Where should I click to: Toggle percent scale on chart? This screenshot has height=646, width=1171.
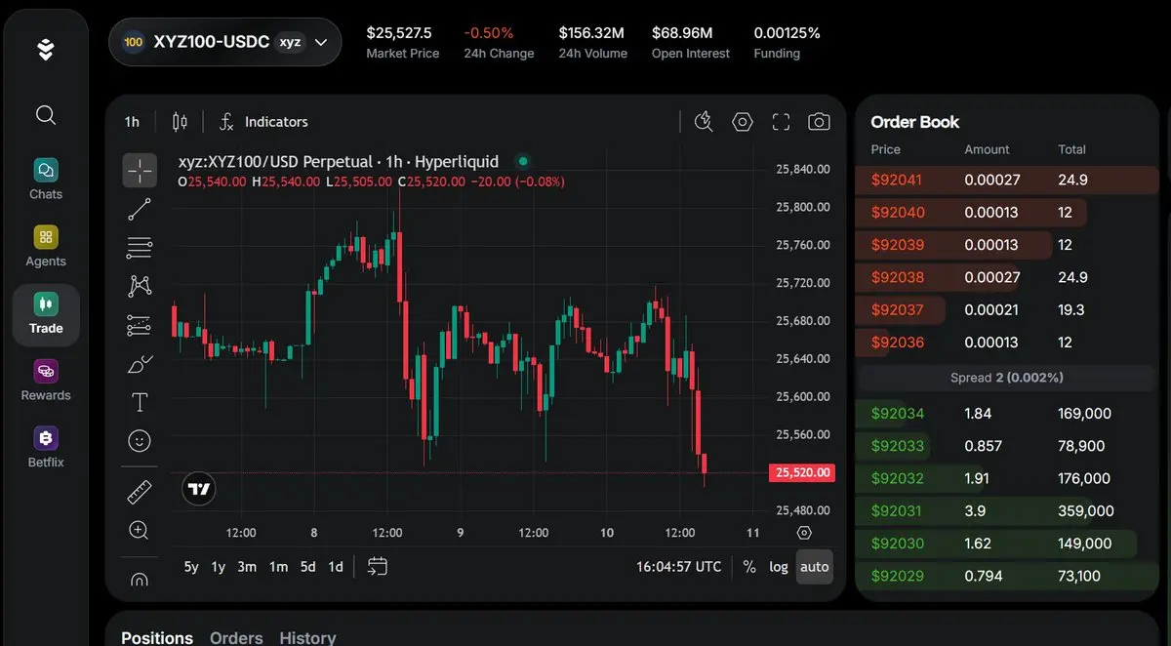(749, 567)
